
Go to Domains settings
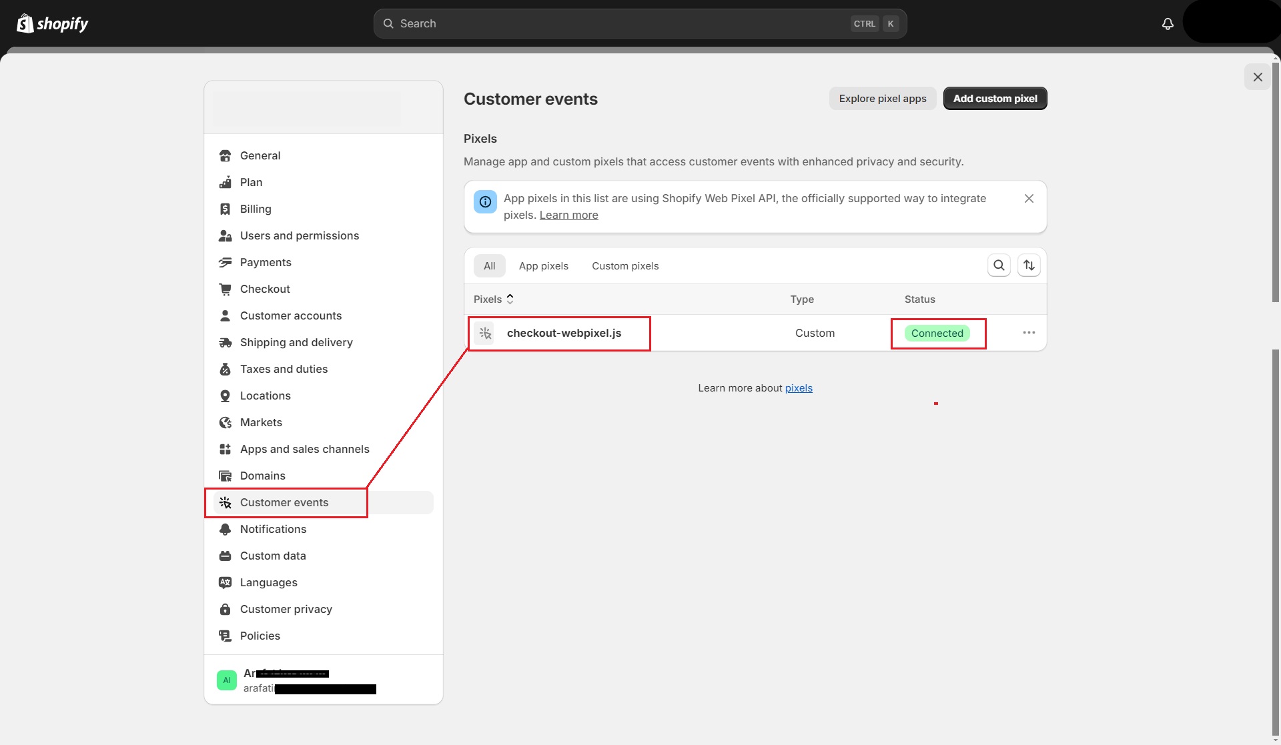[x=324, y=476]
